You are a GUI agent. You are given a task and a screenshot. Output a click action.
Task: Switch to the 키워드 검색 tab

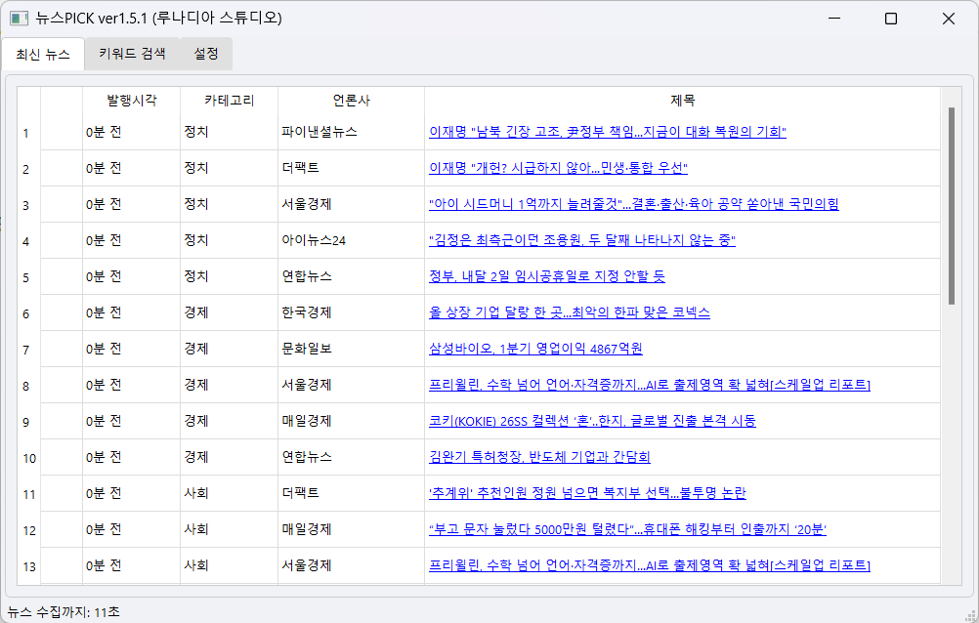click(x=132, y=54)
